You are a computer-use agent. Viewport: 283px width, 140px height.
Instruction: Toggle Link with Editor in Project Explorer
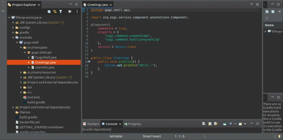click(x=55, y=12)
